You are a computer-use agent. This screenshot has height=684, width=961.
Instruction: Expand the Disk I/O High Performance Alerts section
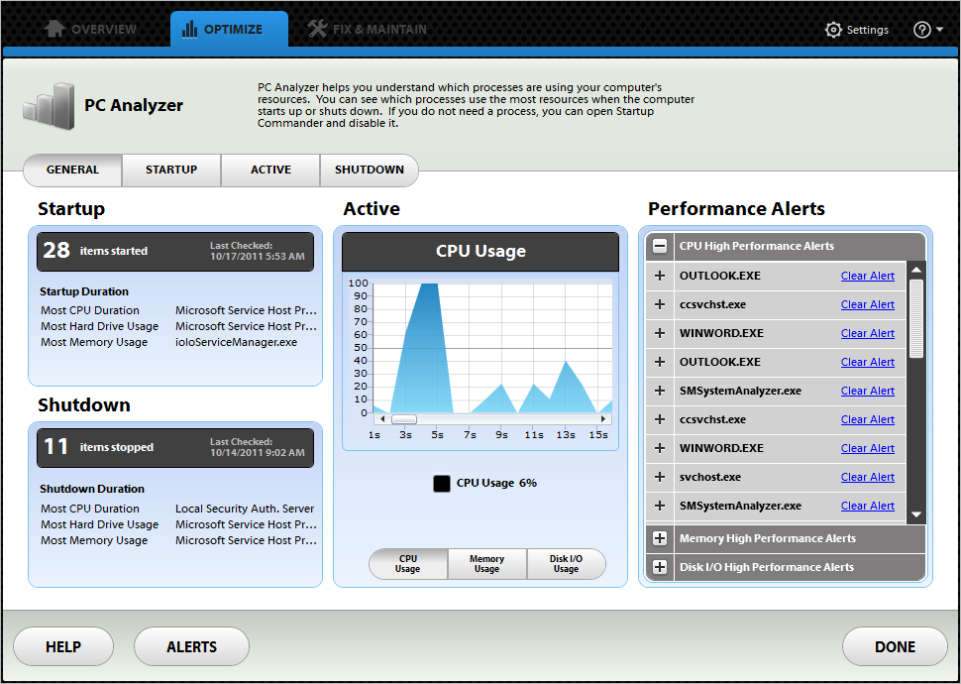tap(660, 567)
